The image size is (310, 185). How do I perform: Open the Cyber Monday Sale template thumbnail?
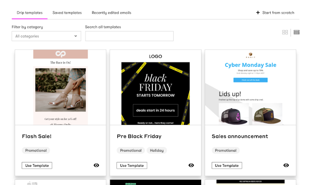click(250, 87)
